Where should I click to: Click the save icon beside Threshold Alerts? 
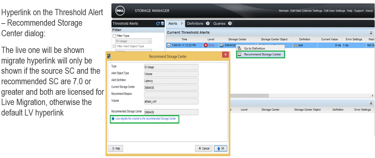162,24
